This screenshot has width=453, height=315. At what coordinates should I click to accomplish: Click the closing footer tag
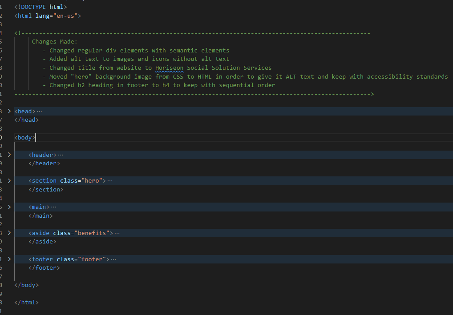(44, 268)
